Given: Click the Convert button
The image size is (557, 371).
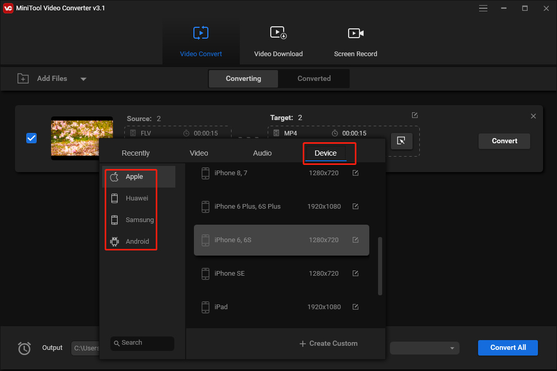Looking at the screenshot, I should coord(504,141).
